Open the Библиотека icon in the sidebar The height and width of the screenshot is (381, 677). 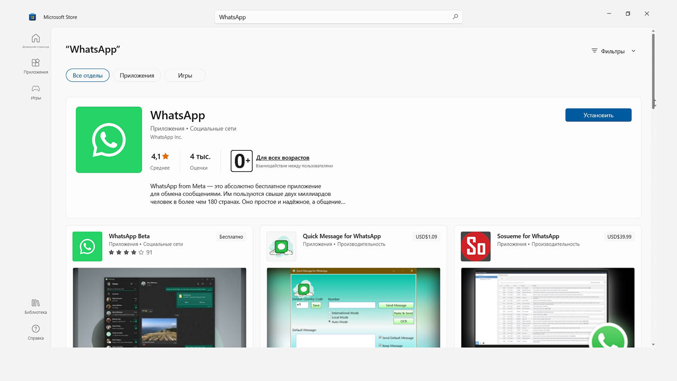click(x=35, y=306)
